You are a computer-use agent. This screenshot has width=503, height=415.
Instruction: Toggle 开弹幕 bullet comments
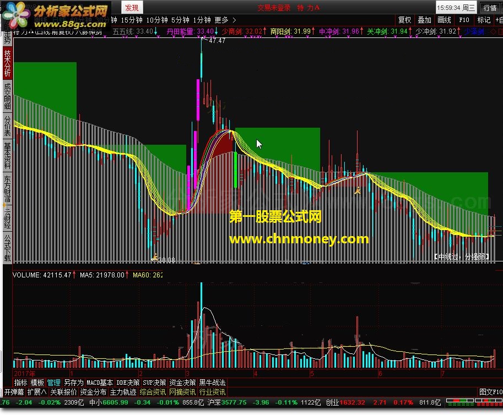click(x=14, y=392)
